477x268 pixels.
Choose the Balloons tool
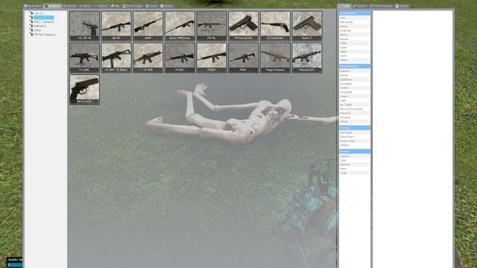click(x=355, y=71)
